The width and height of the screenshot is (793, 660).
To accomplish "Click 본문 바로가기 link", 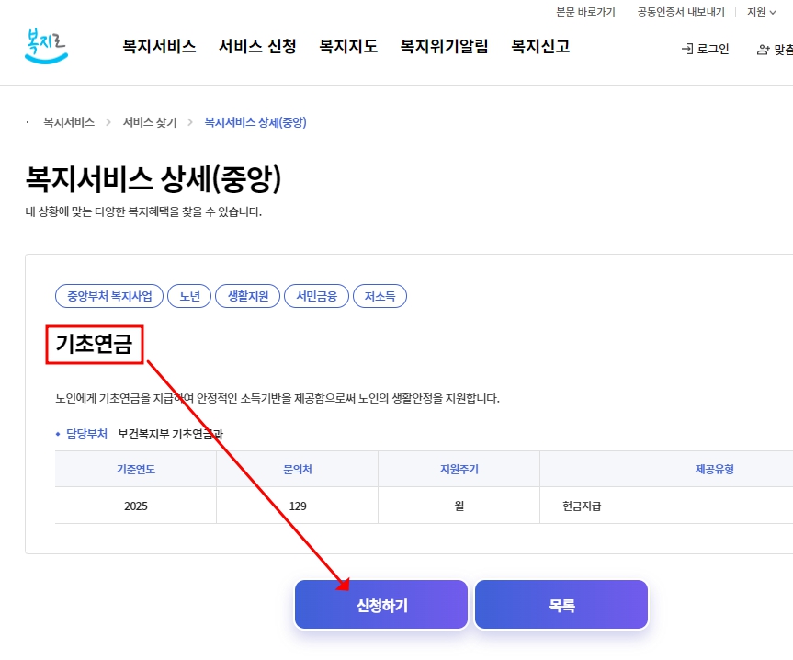I will [x=585, y=12].
